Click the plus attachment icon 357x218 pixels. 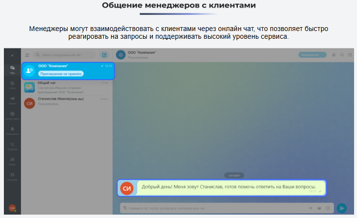[x=311, y=208]
